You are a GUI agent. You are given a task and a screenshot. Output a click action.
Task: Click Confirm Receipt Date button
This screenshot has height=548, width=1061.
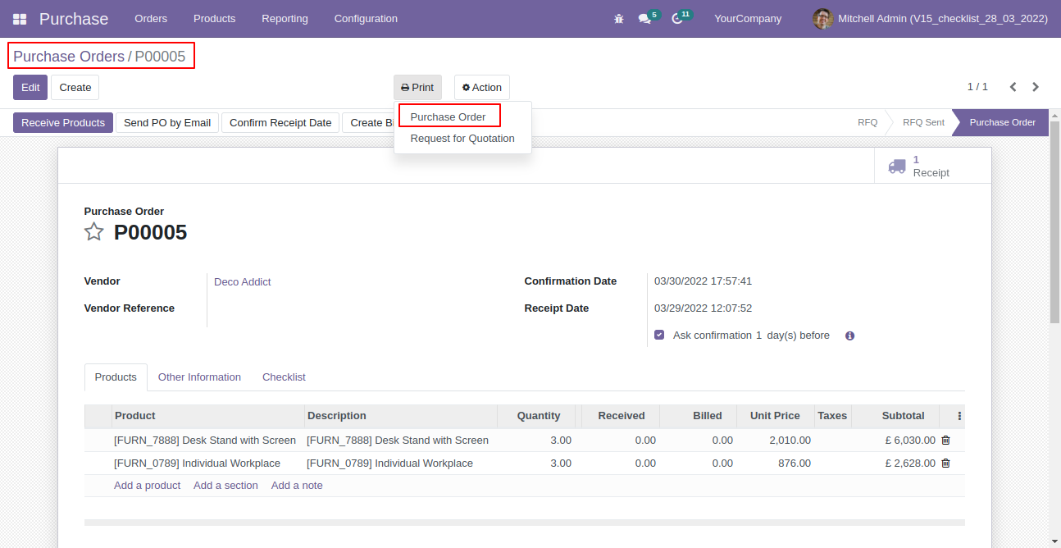[280, 123]
